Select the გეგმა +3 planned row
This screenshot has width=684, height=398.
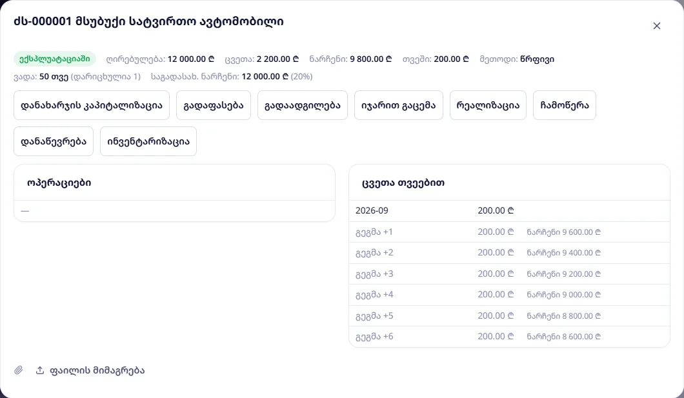[x=509, y=274]
